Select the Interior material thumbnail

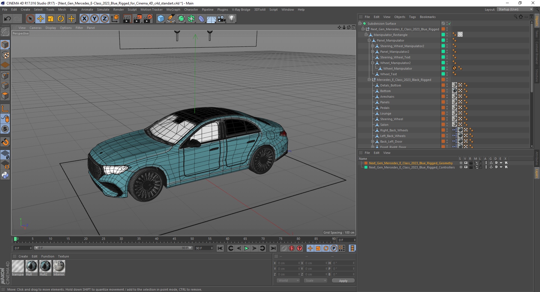tap(59, 268)
